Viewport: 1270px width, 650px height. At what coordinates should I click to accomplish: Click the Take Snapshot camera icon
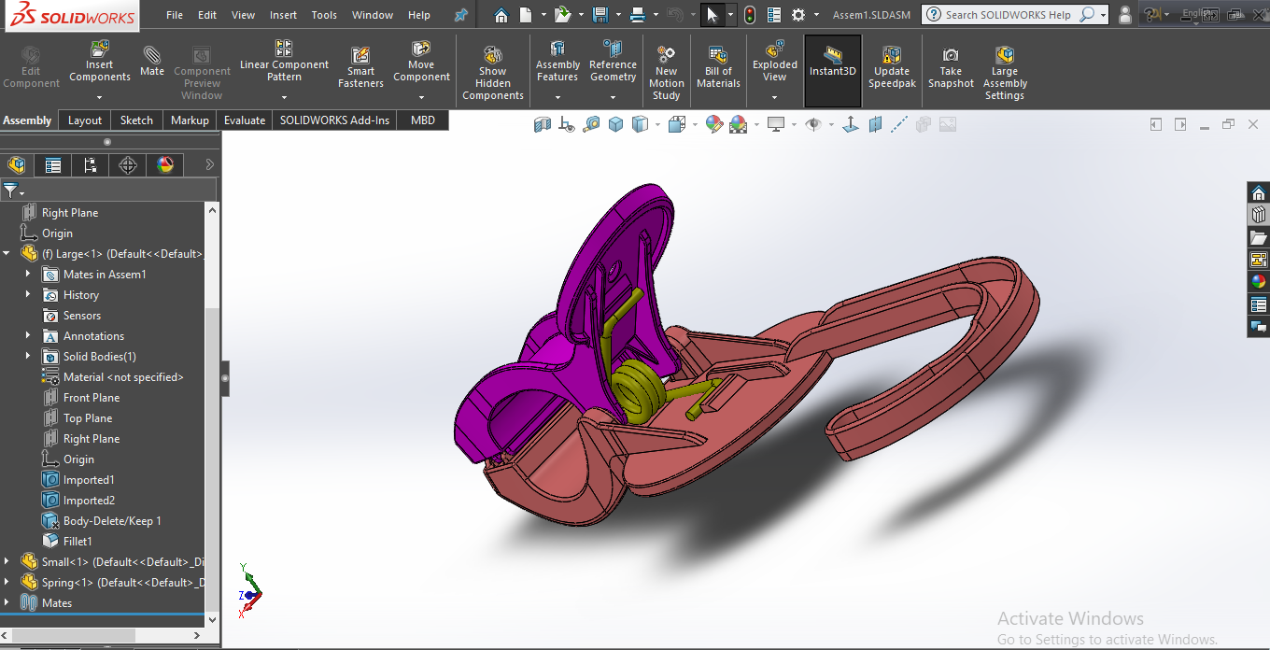tap(951, 56)
